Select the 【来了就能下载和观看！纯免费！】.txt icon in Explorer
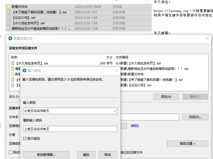 [x=9, y=12]
